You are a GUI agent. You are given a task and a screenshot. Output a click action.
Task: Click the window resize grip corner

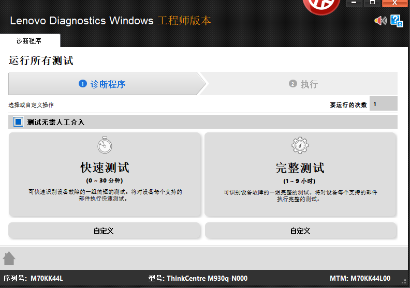(404, 282)
